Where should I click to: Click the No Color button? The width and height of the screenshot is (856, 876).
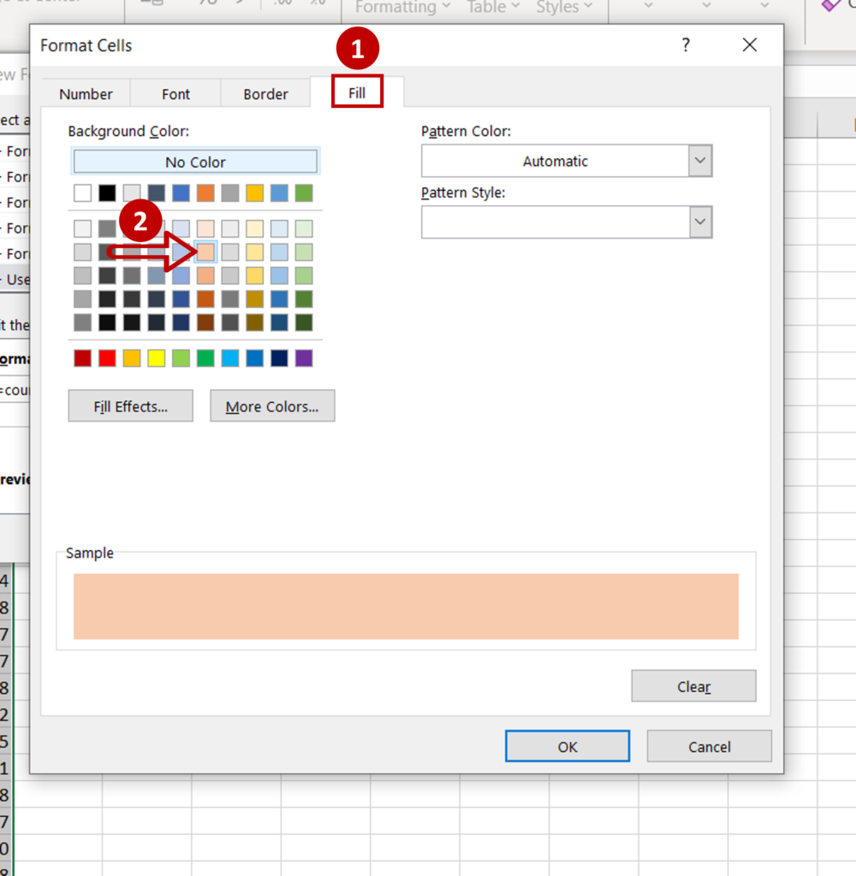pyautogui.click(x=194, y=161)
